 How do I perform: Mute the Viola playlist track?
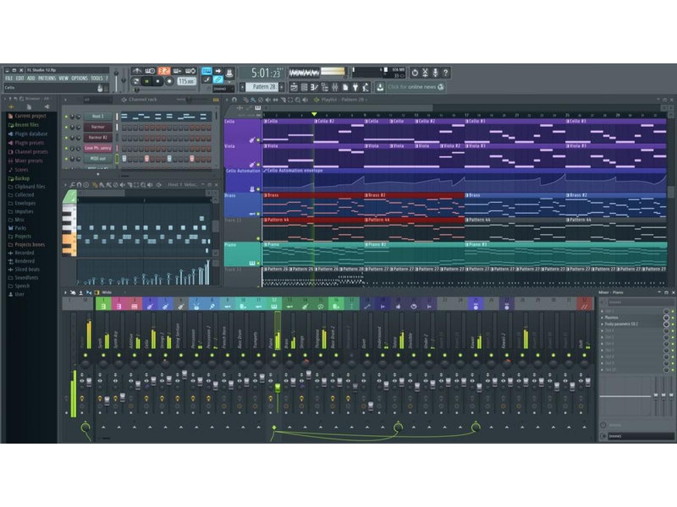(259, 165)
